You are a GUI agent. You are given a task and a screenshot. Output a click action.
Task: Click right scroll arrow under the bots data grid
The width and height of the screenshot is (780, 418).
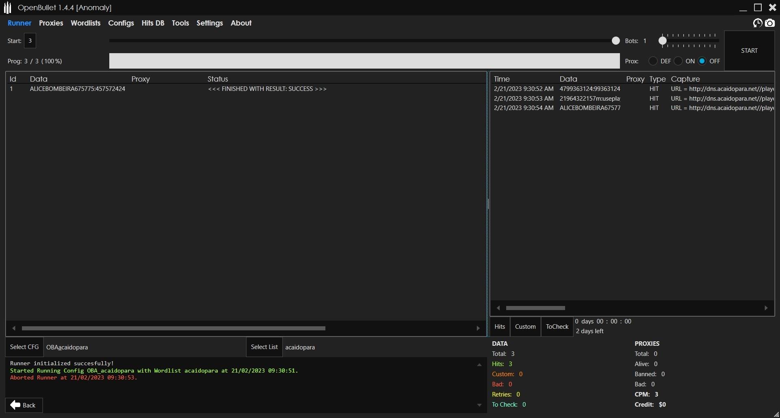pyautogui.click(x=478, y=328)
